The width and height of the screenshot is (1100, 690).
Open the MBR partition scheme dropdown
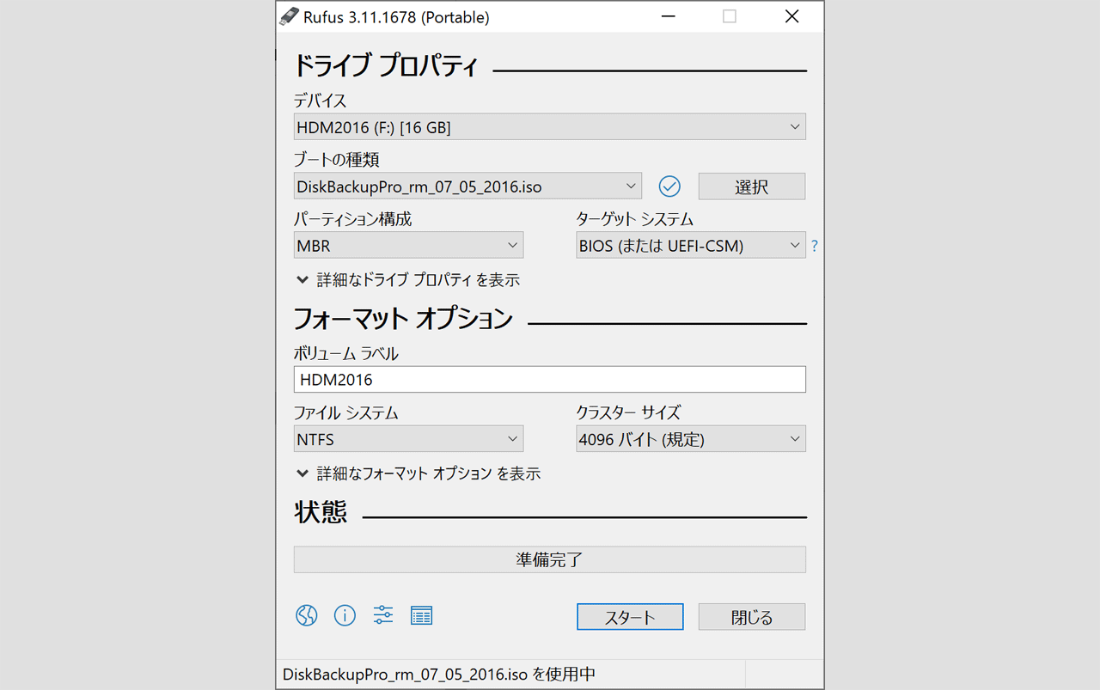[408, 246]
